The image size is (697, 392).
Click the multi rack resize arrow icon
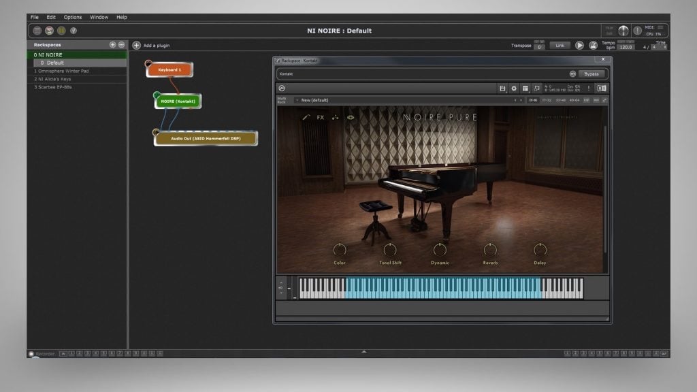(x=604, y=101)
